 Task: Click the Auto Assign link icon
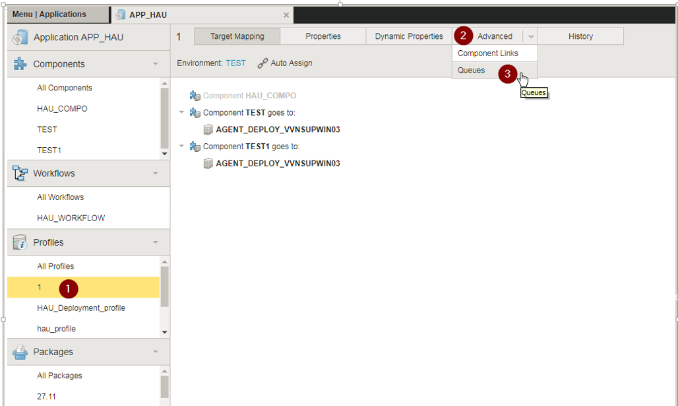262,63
